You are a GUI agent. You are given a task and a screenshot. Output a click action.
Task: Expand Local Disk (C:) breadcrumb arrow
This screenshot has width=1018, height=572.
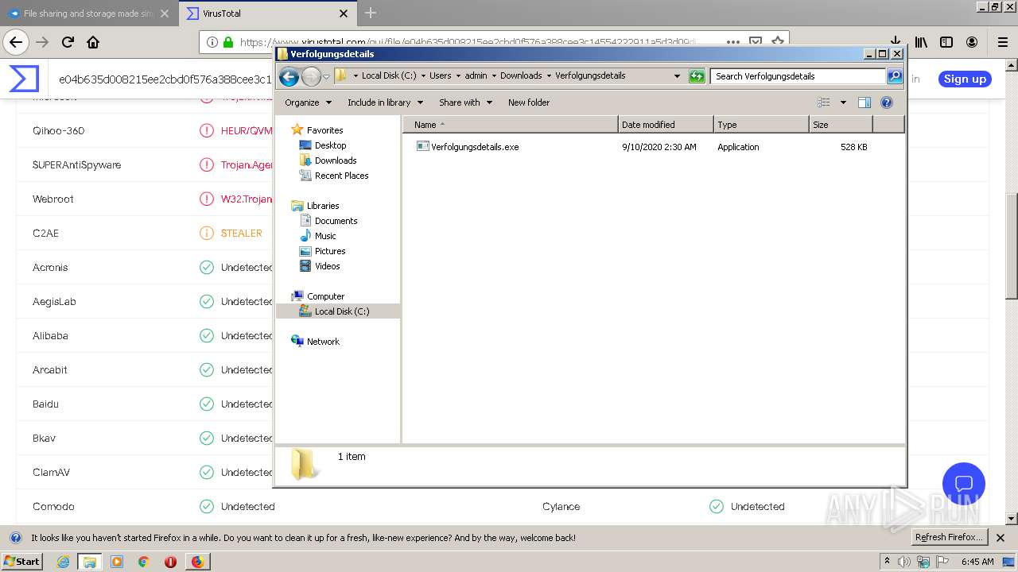pyautogui.click(x=423, y=76)
